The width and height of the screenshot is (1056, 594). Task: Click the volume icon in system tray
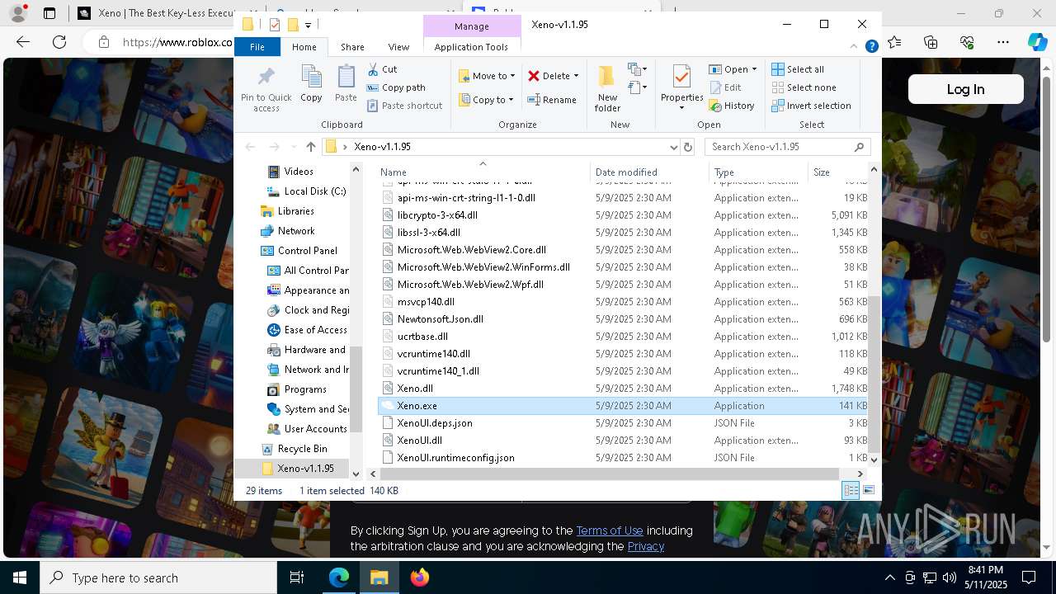pos(949,577)
